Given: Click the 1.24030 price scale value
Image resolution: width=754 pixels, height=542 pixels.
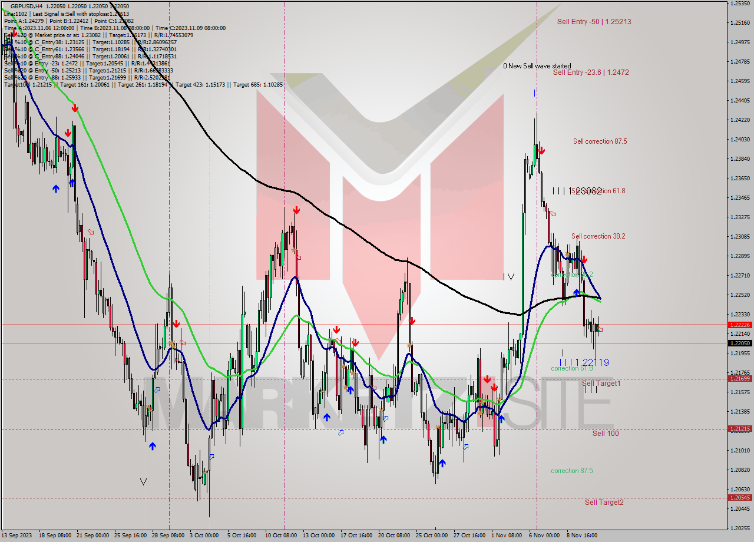Looking at the screenshot, I should point(739,140).
